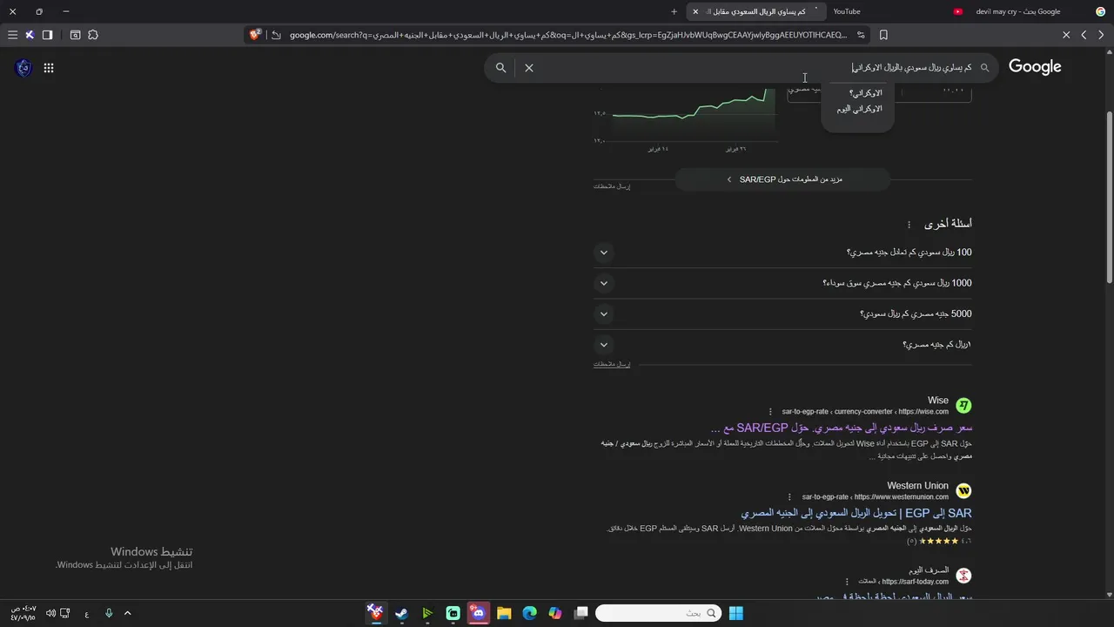1114x627 pixels.
Task: Go to previous item with left arrow
Action: 1084,35
